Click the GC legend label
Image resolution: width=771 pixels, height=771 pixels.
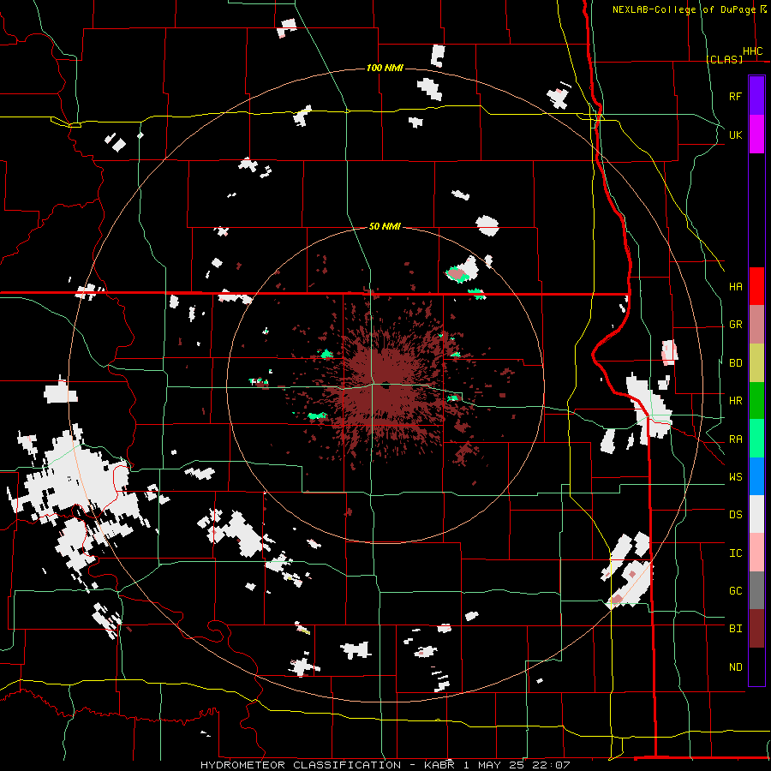pos(736,591)
